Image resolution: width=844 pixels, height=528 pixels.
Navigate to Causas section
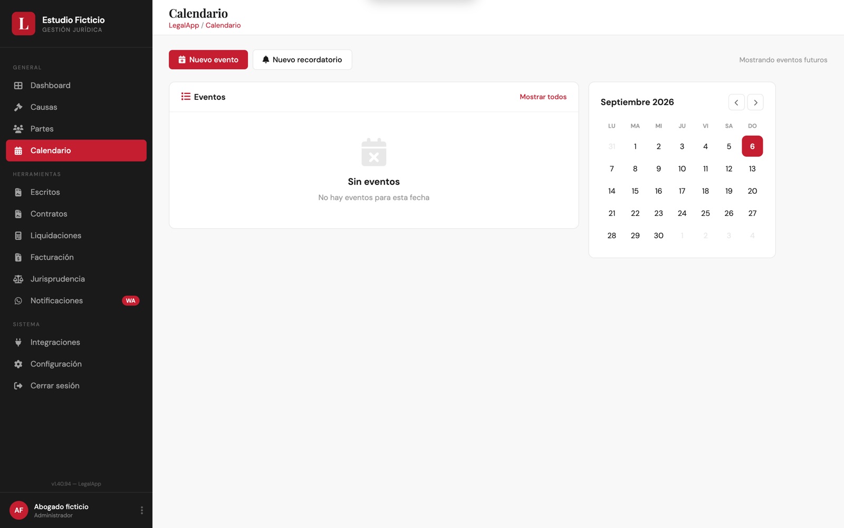click(x=76, y=107)
